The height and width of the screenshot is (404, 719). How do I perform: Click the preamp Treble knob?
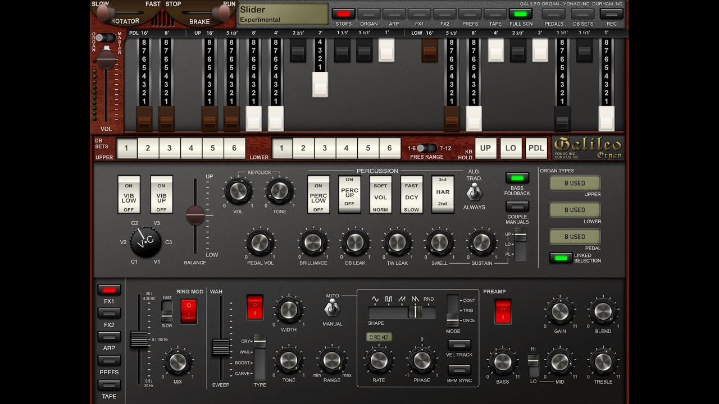tap(603, 362)
